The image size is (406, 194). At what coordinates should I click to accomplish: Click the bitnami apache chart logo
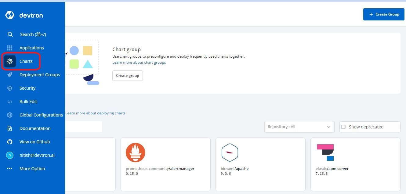click(230, 152)
